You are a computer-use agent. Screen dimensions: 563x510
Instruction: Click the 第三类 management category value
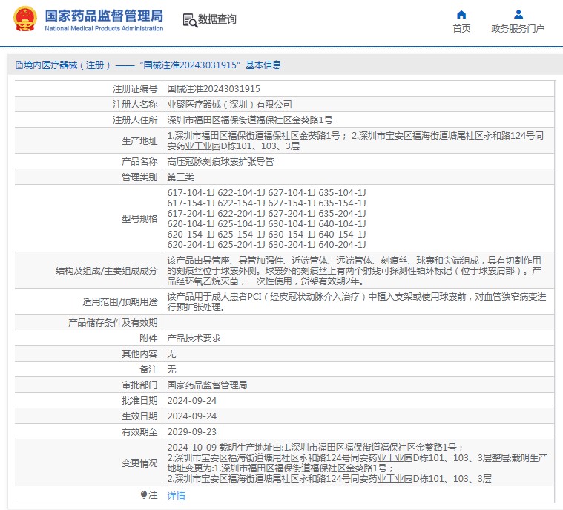[x=181, y=177]
